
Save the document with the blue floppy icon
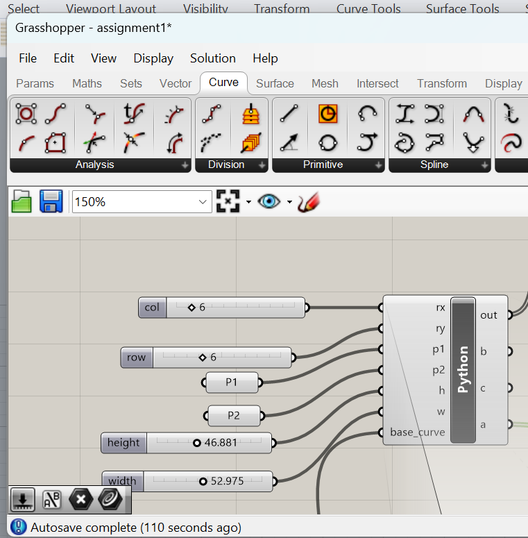(51, 201)
